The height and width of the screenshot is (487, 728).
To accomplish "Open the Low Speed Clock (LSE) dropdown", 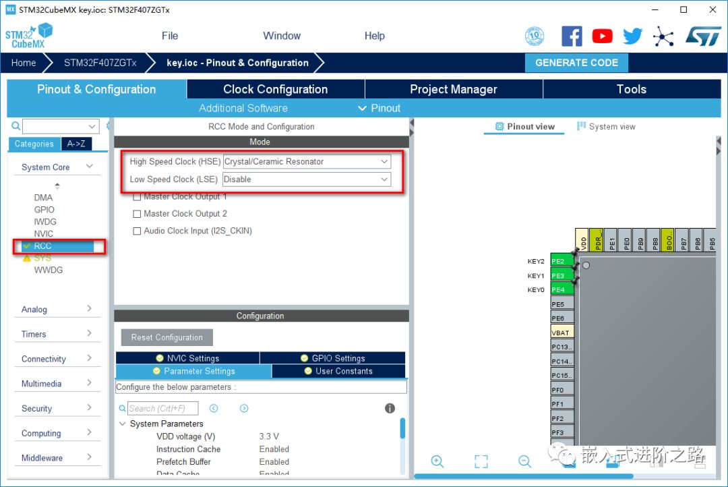I will click(307, 179).
